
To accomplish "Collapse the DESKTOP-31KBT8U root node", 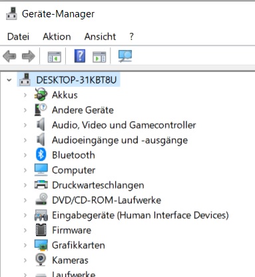I will pyautogui.click(x=9, y=80).
